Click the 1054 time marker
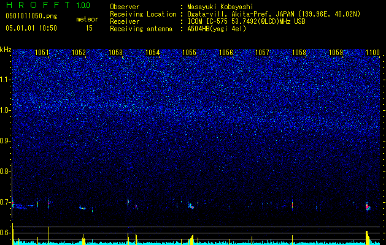This screenshot has height=245, width=386. pyautogui.click(x=152, y=52)
